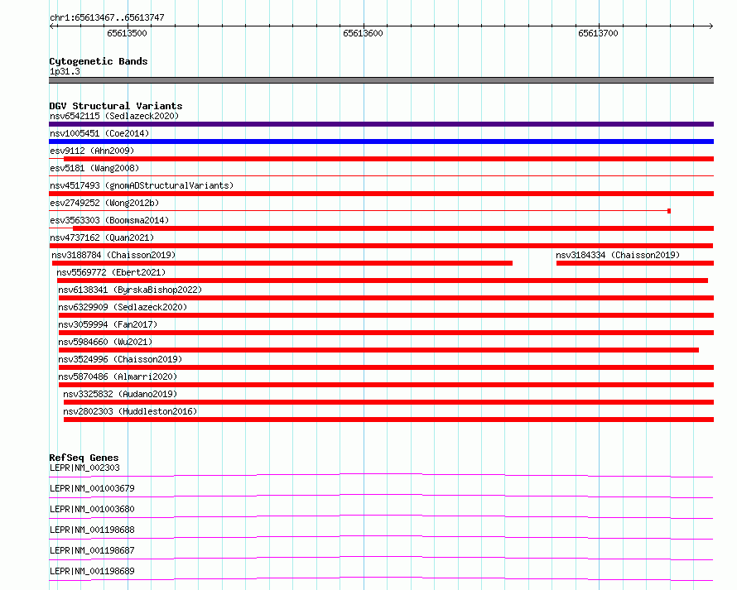The height and width of the screenshot is (590, 737).
Task: Open the nsv2802303 (Huddleston2016) variant
Action: coord(388,420)
